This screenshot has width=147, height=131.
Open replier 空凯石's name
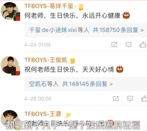pos(38,84)
